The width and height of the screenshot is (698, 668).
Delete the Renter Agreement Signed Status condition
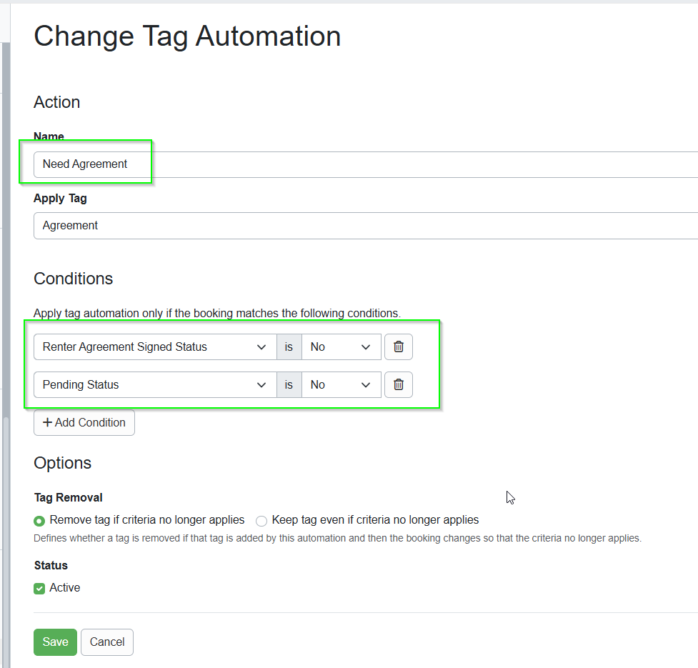399,347
